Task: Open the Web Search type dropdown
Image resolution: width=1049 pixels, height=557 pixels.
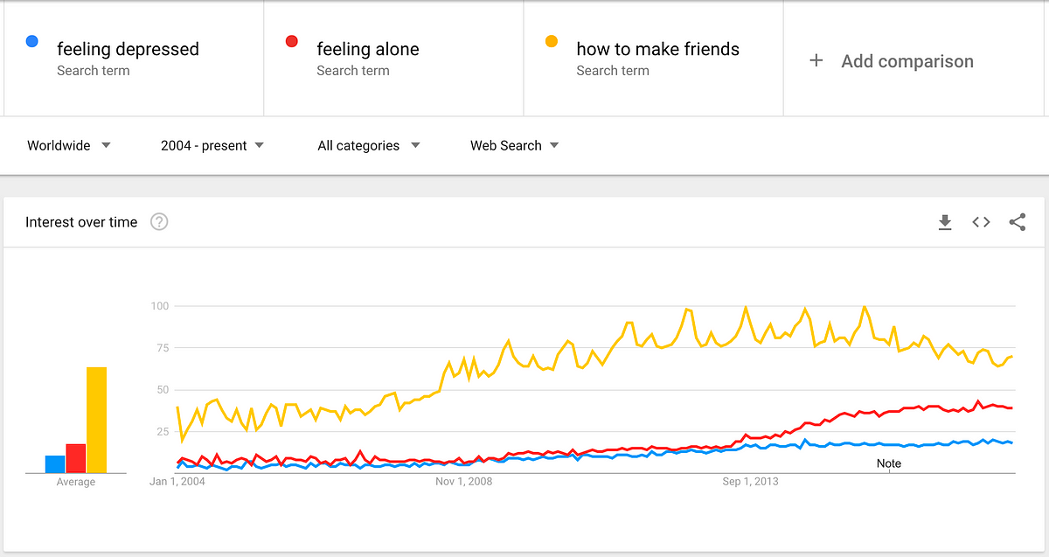Action: pyautogui.click(x=514, y=146)
